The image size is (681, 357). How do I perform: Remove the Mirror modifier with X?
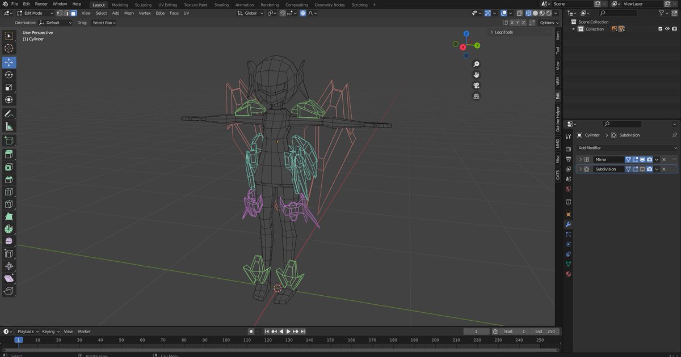664,159
